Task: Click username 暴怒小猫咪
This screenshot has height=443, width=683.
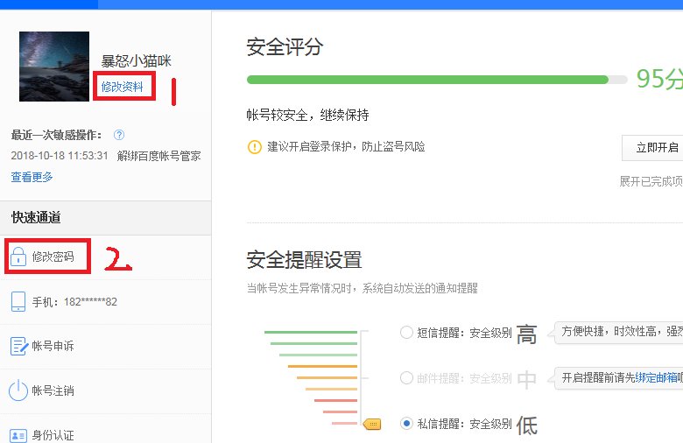Action: (137, 61)
